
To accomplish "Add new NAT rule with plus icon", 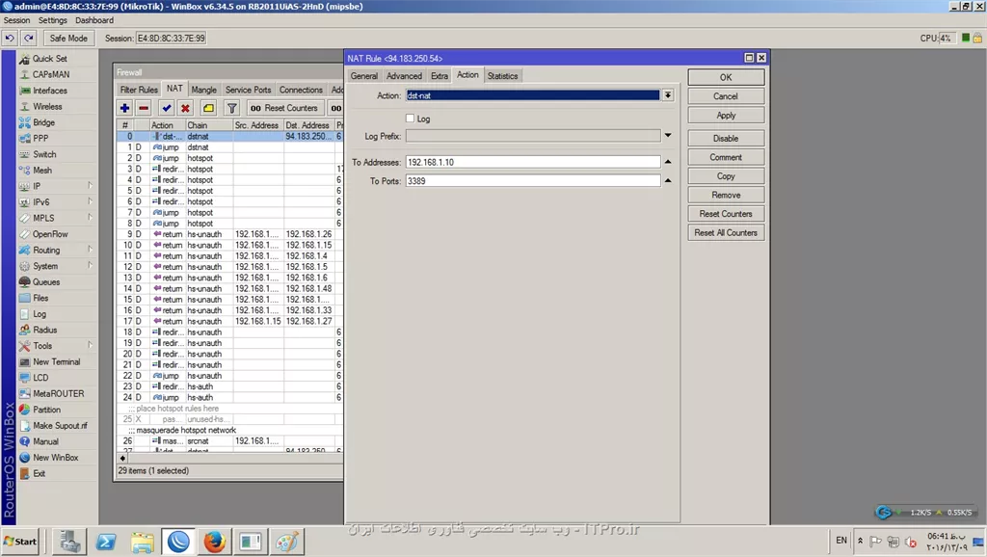I will tap(124, 108).
